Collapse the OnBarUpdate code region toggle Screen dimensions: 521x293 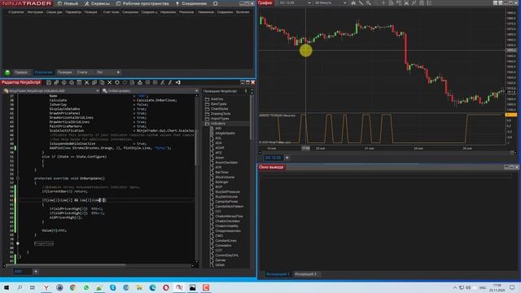(18, 178)
